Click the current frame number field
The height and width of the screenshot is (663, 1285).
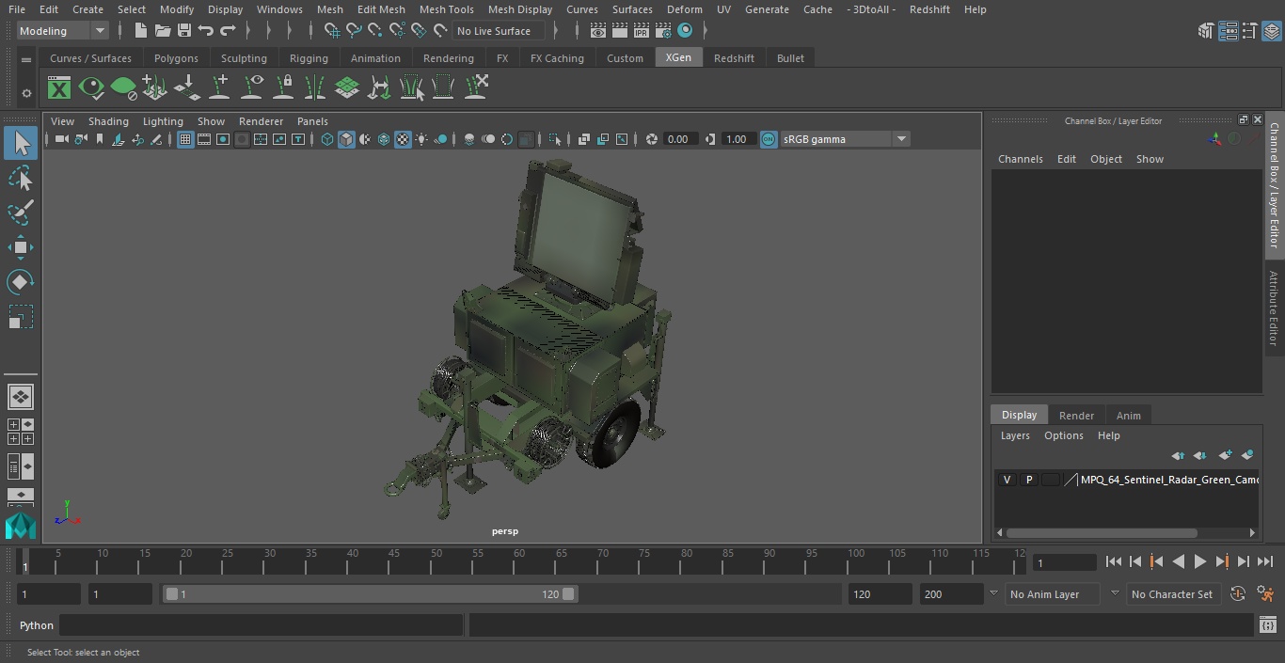coord(1064,562)
